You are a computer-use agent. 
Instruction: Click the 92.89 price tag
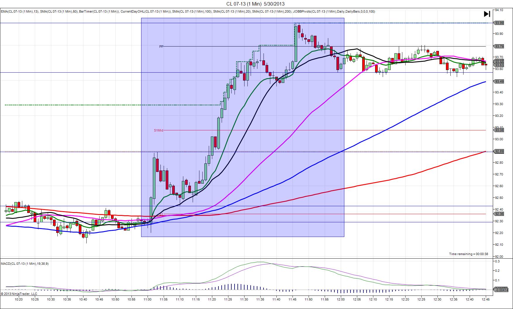(x=499, y=151)
